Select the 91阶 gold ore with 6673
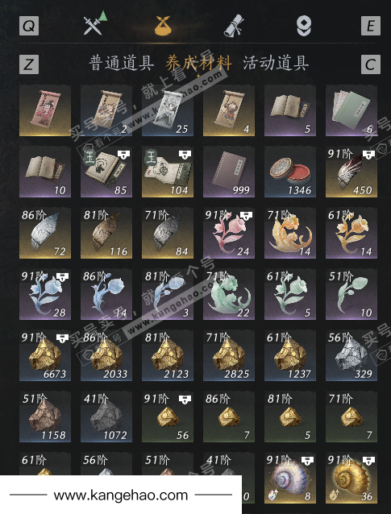This screenshot has height=514, width=391. click(x=45, y=355)
